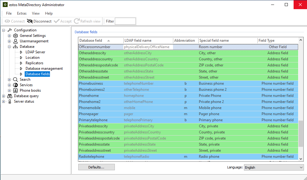Click the Phone books icon in tree
This screenshot has width=307, height=180.
point(16,90)
